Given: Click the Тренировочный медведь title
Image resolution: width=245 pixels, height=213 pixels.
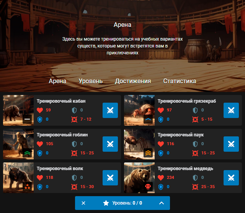Looking at the screenshot, I should click(x=185, y=169).
